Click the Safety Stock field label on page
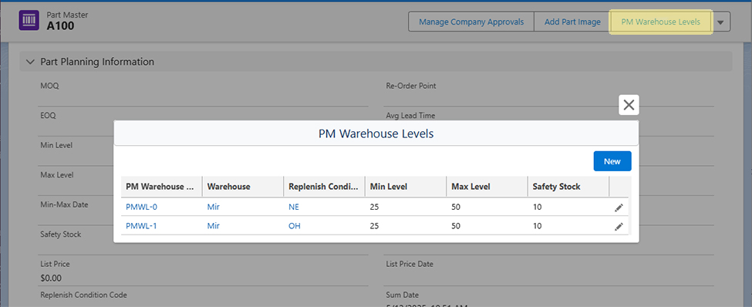 click(x=61, y=234)
